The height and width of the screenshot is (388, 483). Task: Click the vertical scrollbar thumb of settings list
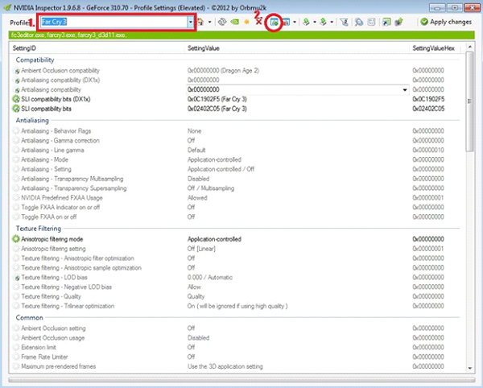470,101
